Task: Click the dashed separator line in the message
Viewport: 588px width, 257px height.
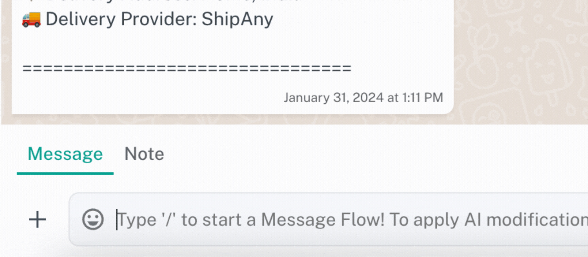Action: click(x=187, y=68)
